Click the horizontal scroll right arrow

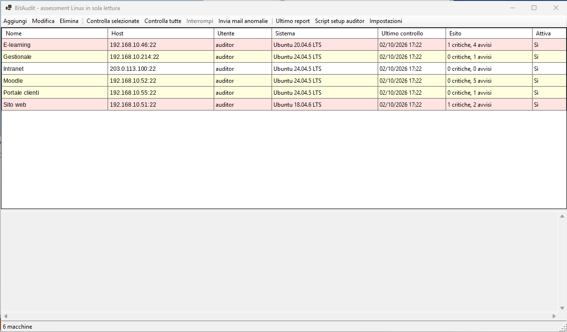tap(554, 316)
